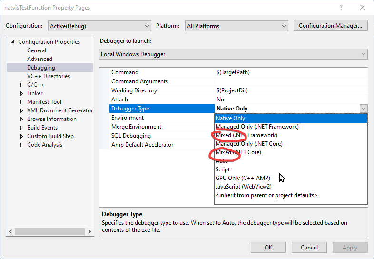Collapse the Configuration Properties tree node

(12, 42)
